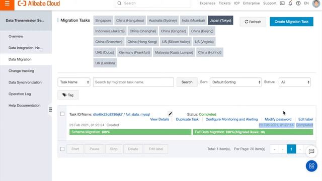This screenshot has height=181, width=322.
Task: Select the China (Shanghai) region tab
Action: [143, 31]
